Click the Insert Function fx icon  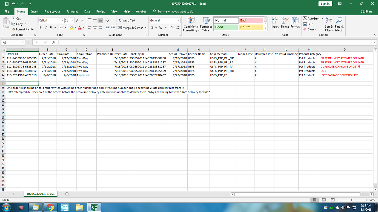(54, 42)
